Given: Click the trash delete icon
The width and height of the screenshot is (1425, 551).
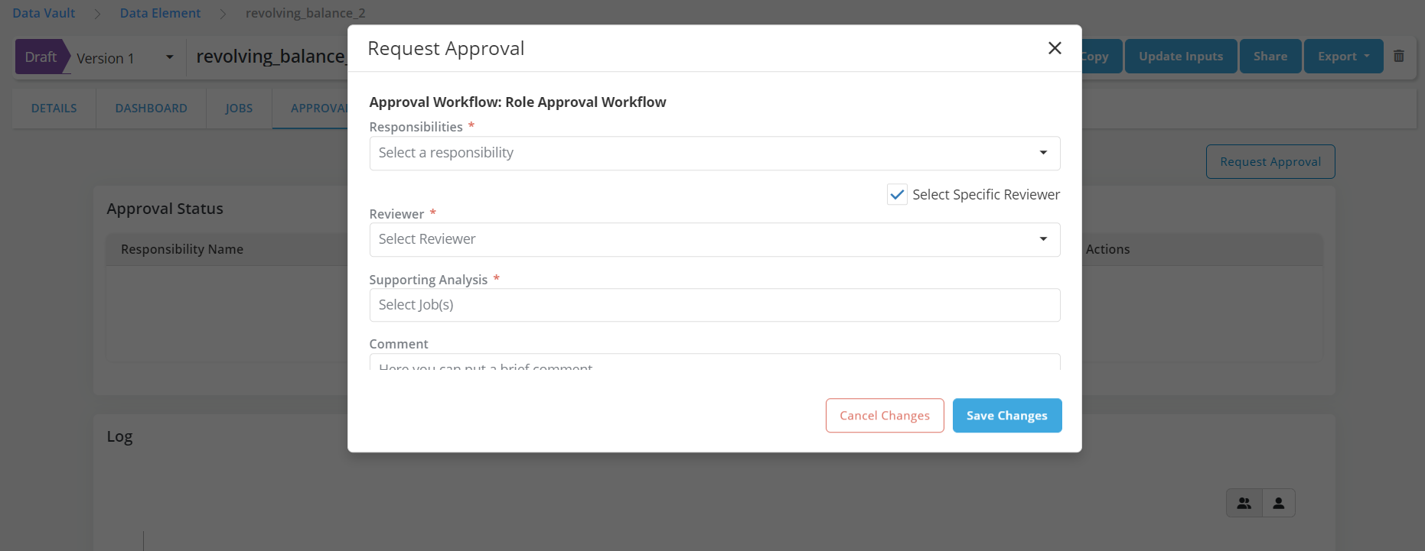Looking at the screenshot, I should point(1398,56).
